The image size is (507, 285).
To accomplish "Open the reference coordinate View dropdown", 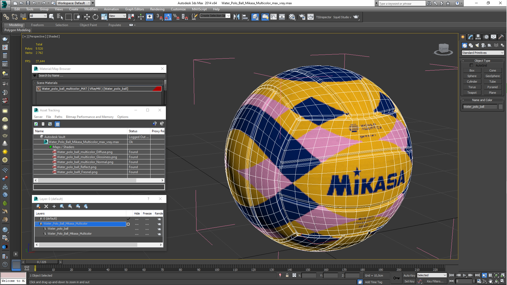I will 117,16.
